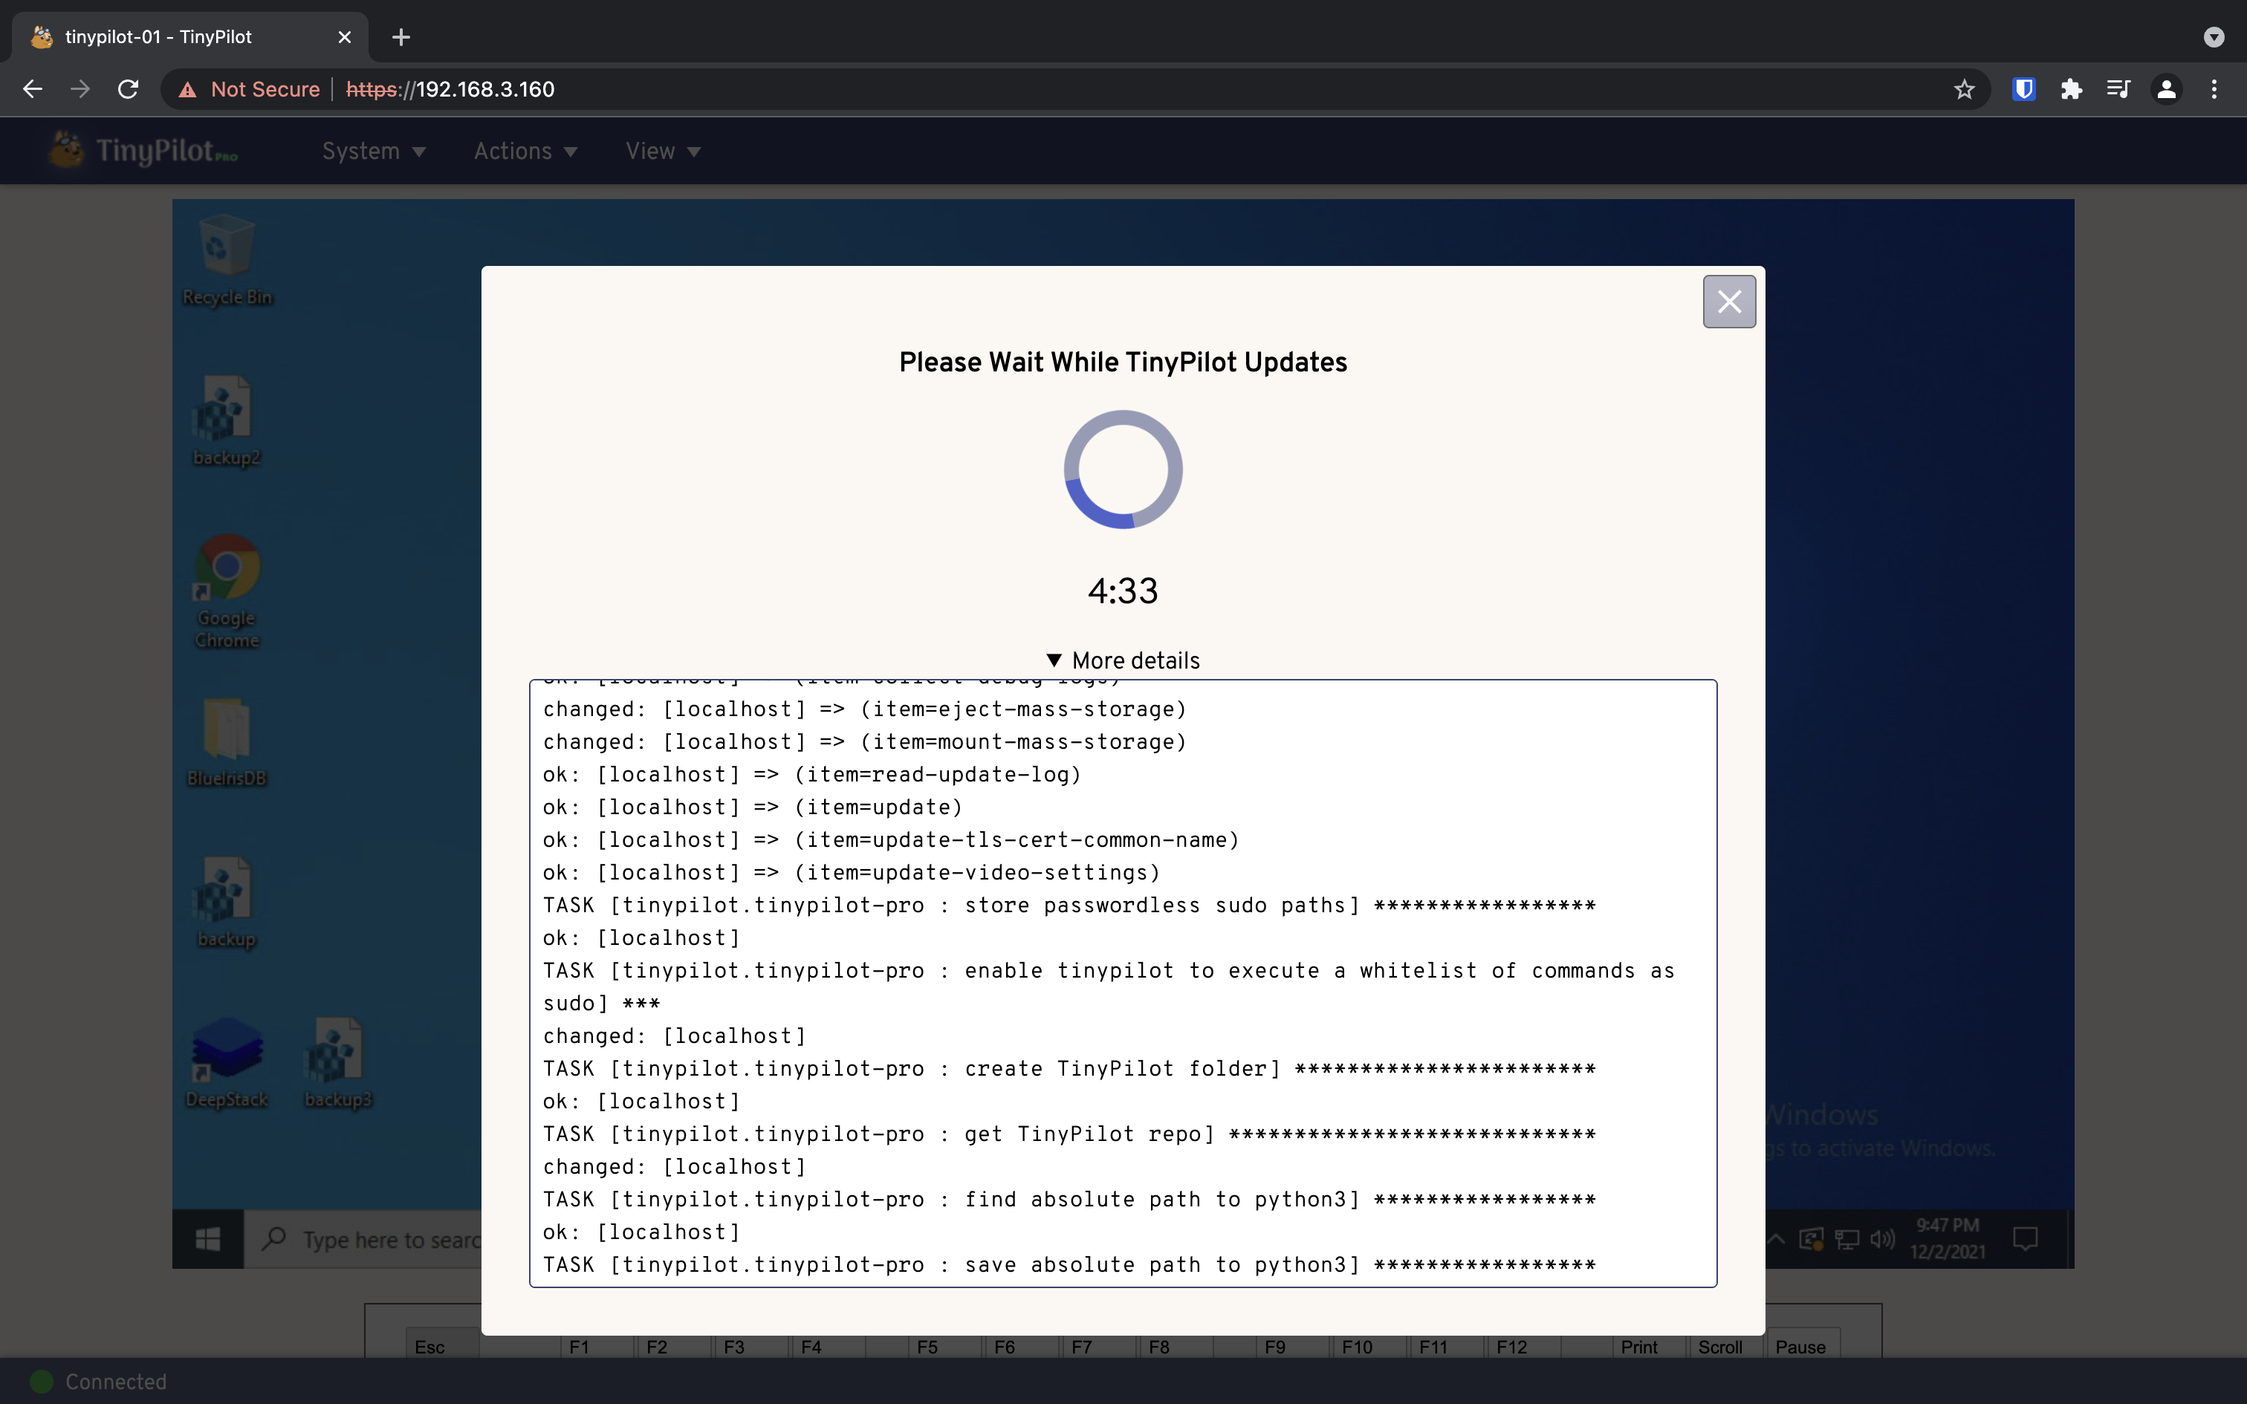Screen dimensions: 2247x1404
Task: Go back to the previous page
Action: pos(33,89)
